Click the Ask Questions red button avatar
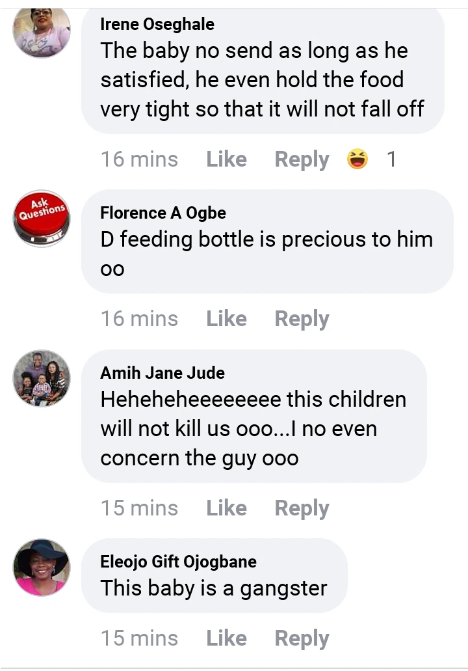This screenshot has height=671, width=468. point(42,219)
